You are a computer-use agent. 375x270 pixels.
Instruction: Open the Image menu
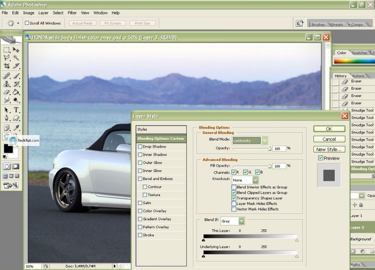[28, 13]
